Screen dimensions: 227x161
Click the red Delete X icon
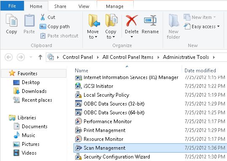[132, 21]
